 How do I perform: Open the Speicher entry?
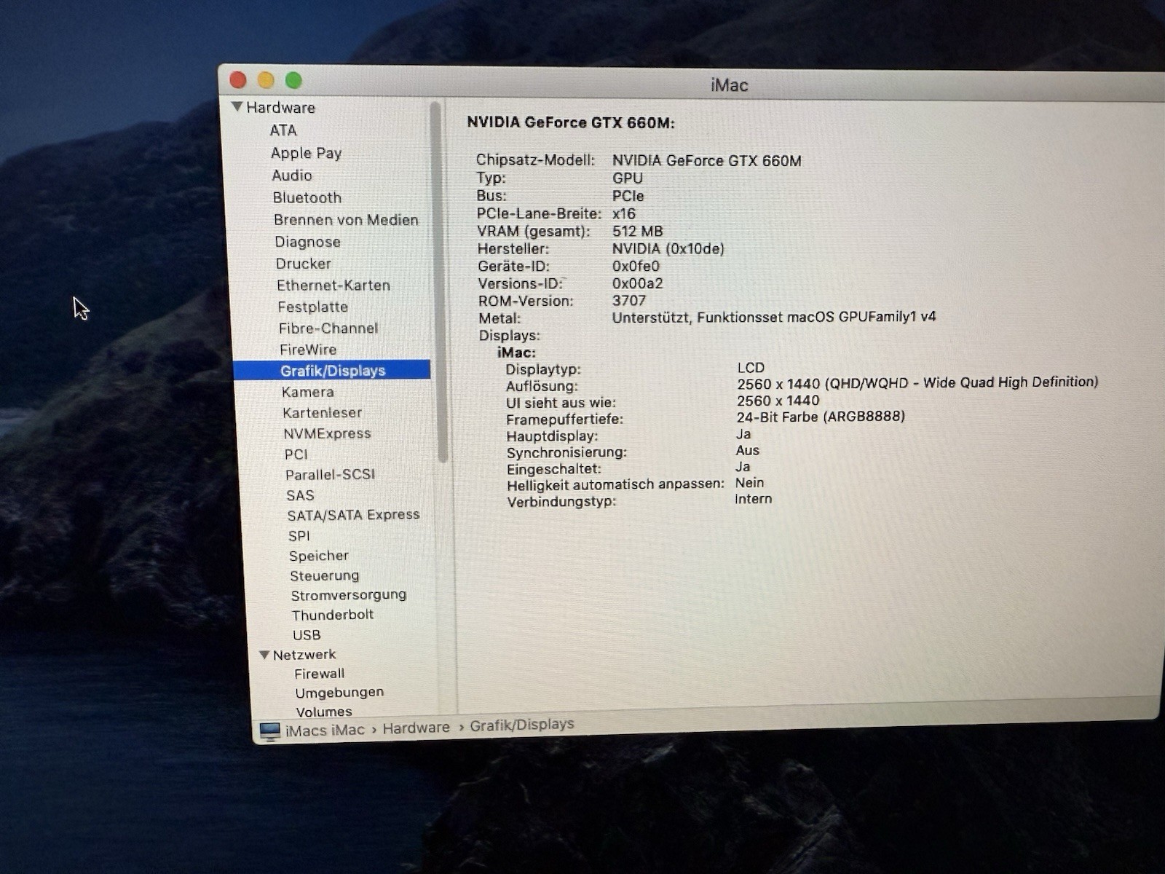pyautogui.click(x=318, y=556)
